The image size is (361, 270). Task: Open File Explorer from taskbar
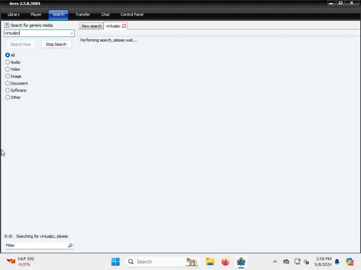point(210,262)
